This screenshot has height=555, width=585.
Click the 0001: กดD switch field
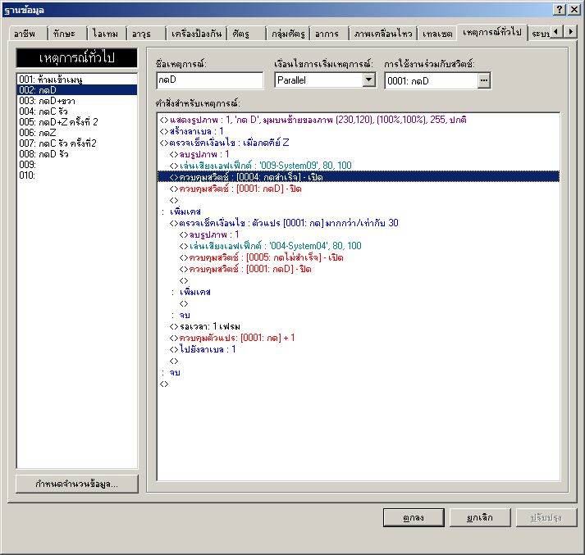[x=432, y=81]
